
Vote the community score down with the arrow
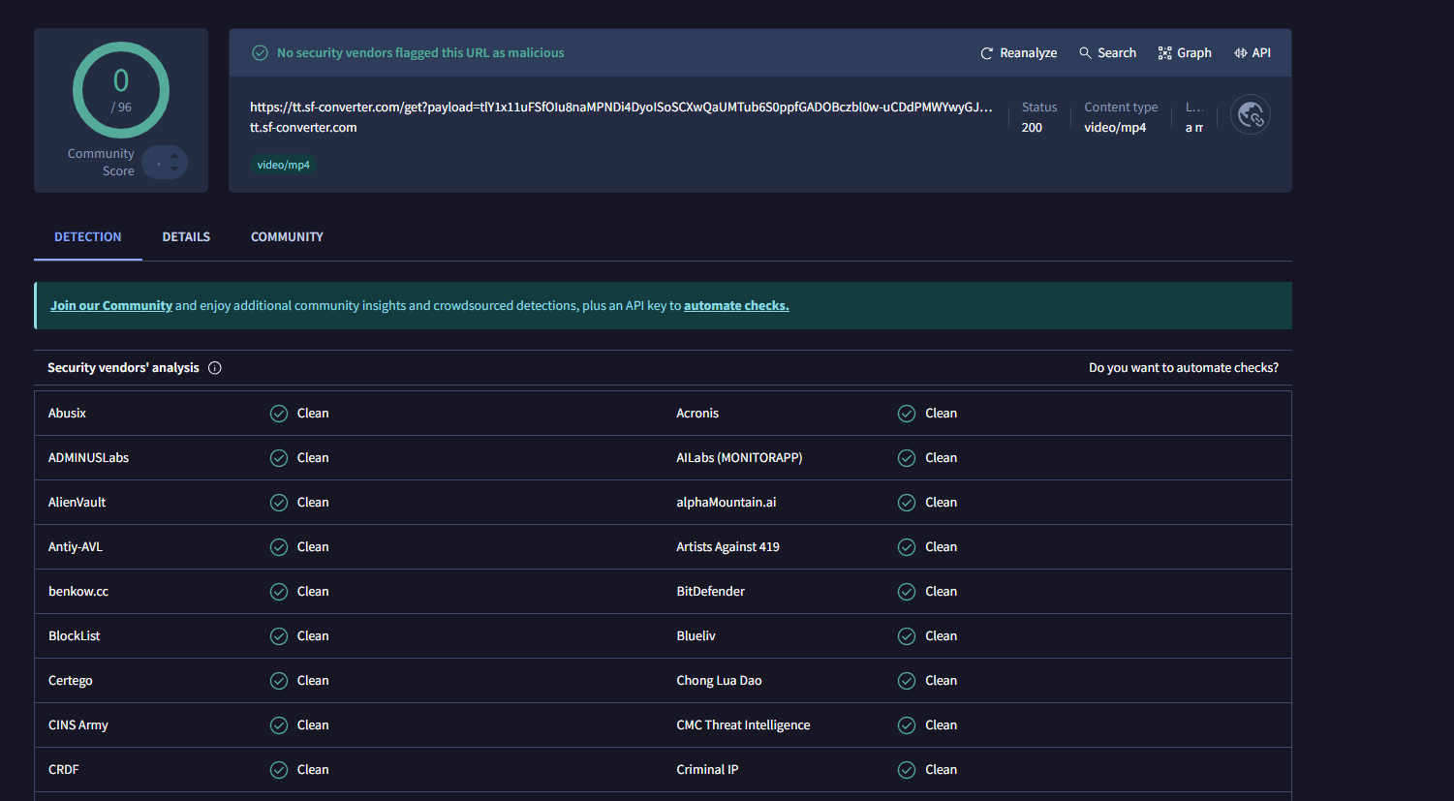174,169
